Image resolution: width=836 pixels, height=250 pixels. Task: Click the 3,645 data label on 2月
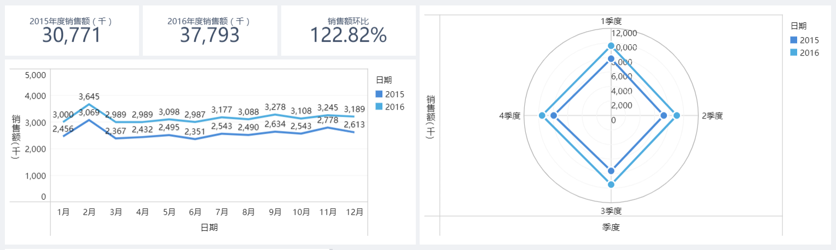coord(89,97)
